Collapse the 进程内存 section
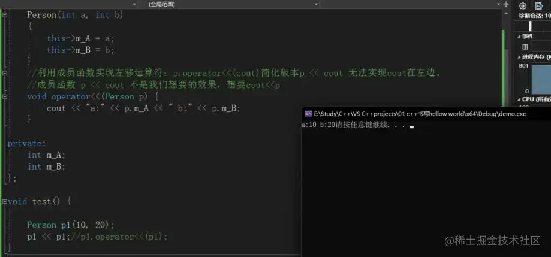551x257 pixels. [x=519, y=56]
